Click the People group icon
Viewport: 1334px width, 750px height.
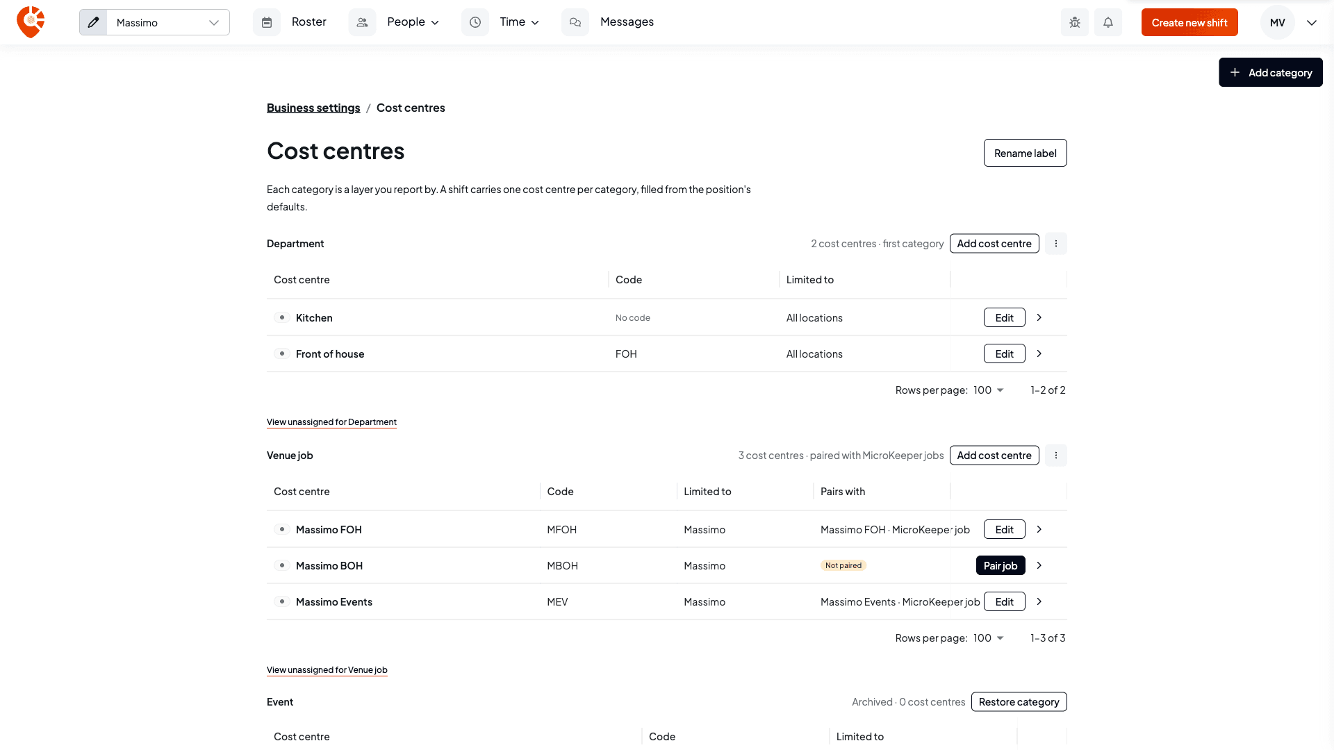coord(362,22)
